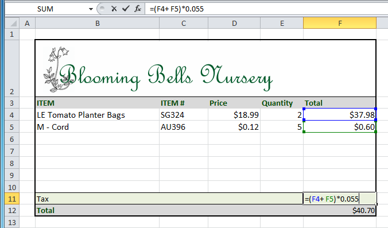Select highlighted column F header
The image size is (388, 228).
[x=340, y=24]
